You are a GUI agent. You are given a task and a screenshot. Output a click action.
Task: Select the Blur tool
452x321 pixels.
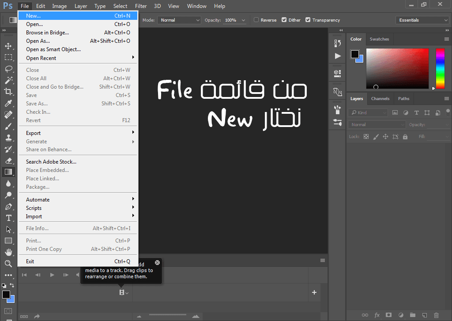click(8, 183)
